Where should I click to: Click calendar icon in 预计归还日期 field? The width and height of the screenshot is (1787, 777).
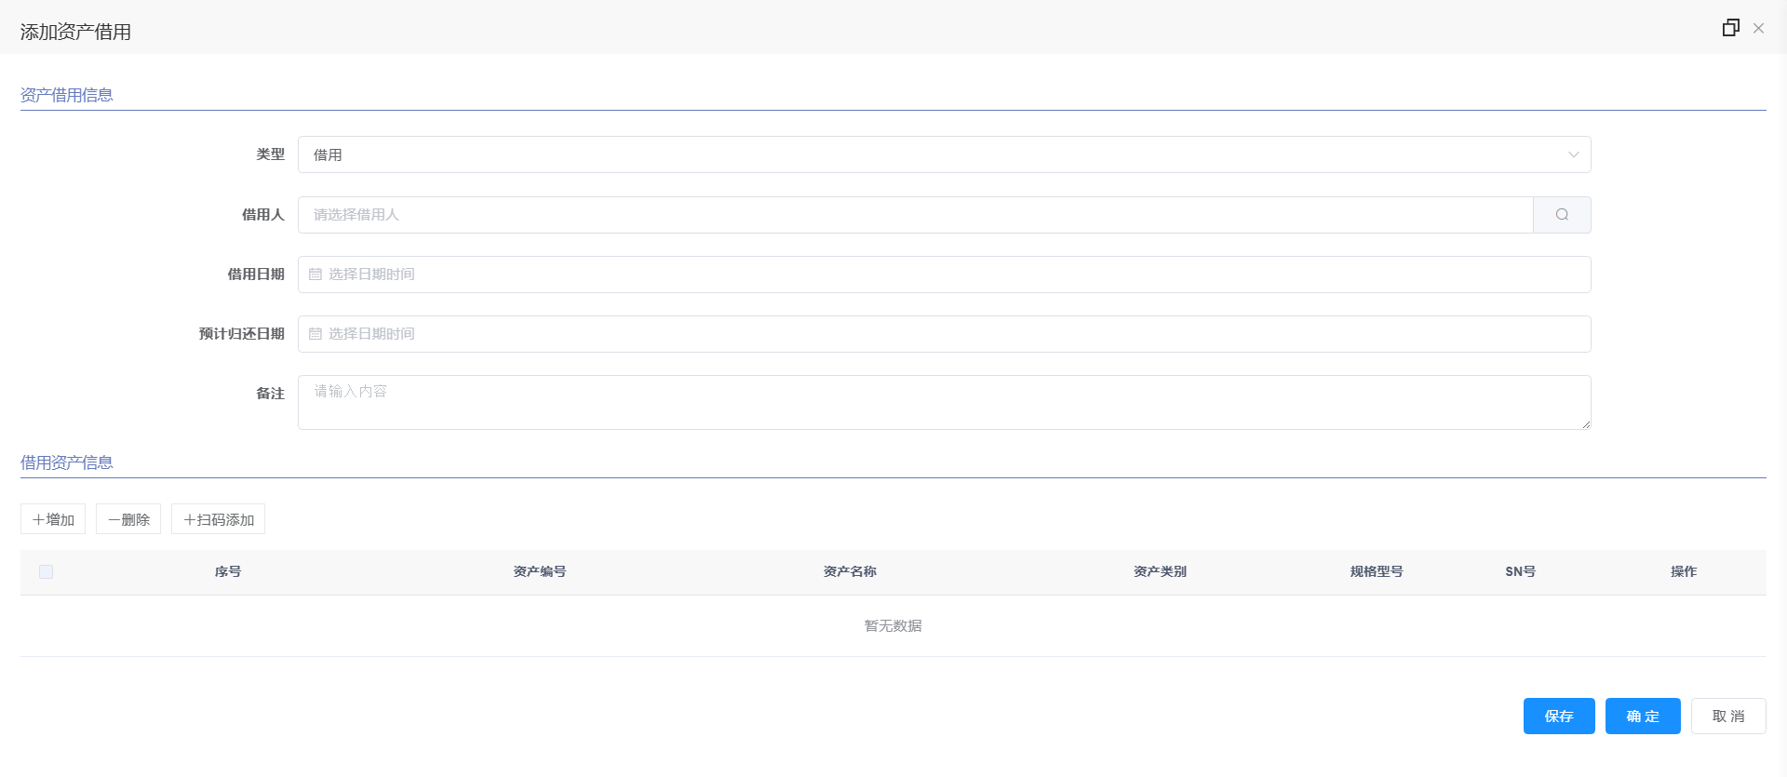(x=316, y=334)
